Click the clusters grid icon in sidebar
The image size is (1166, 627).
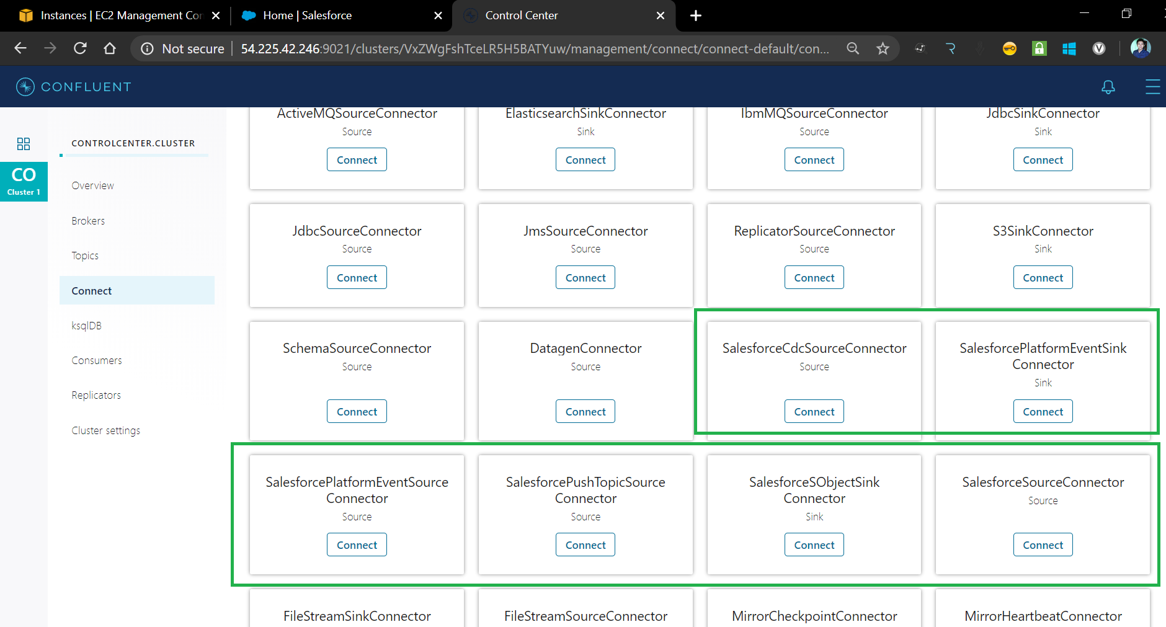pyautogui.click(x=24, y=144)
